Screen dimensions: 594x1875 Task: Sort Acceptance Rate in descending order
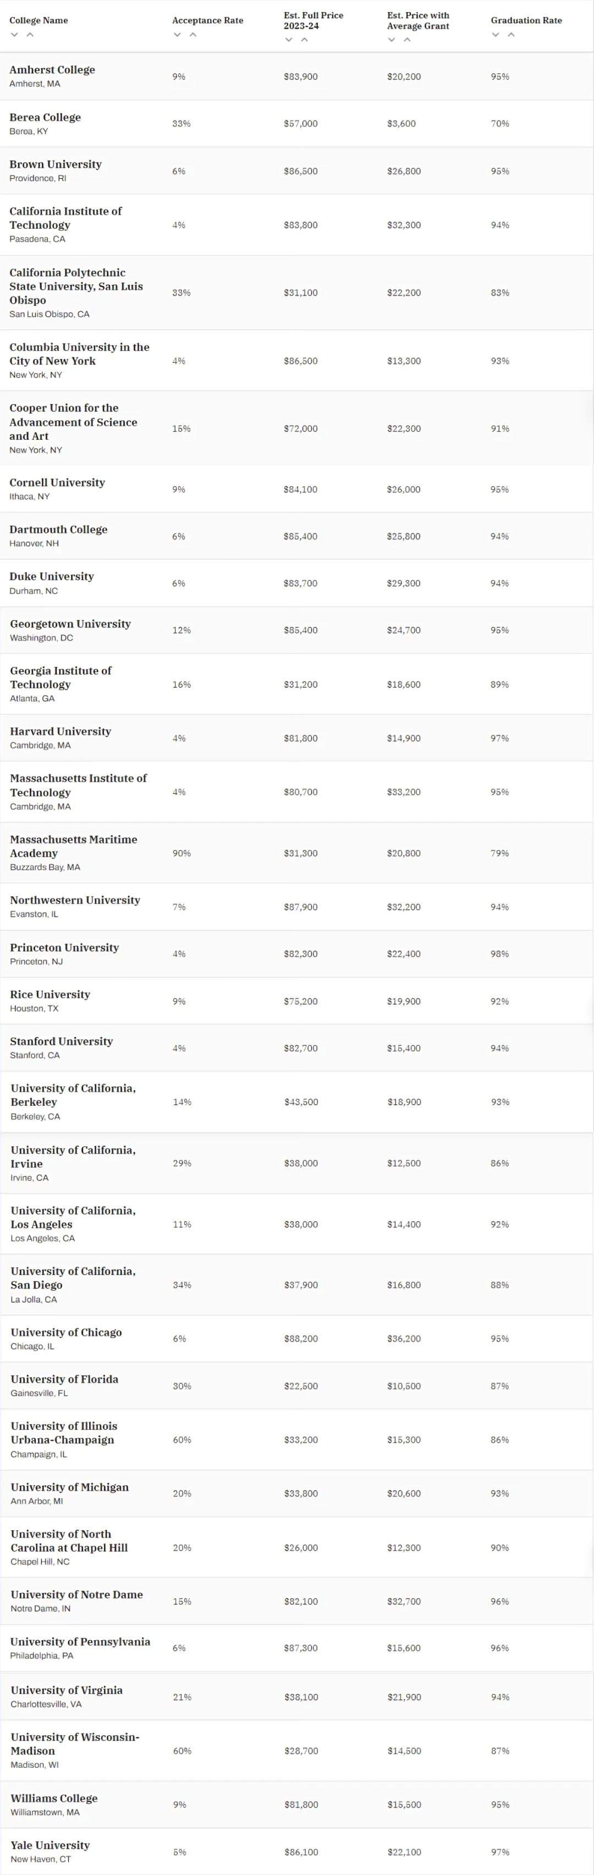click(x=177, y=34)
